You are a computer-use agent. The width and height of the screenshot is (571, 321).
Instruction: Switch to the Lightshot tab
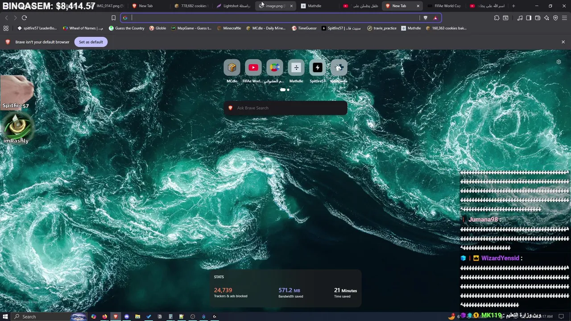click(x=233, y=6)
